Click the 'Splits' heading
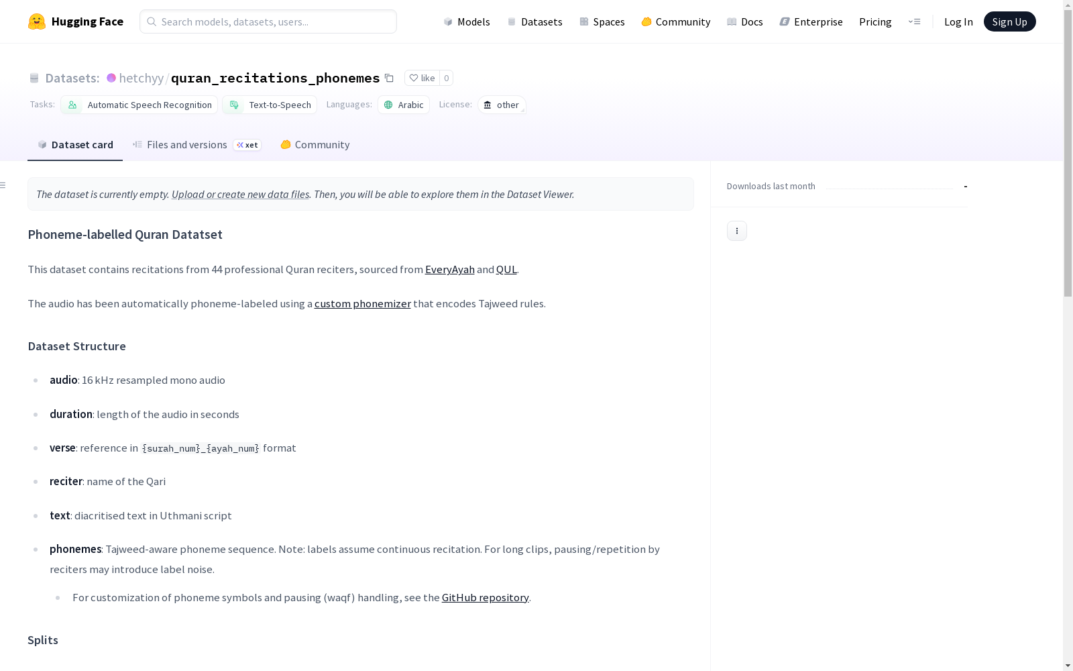The height and width of the screenshot is (671, 1073). 43,640
